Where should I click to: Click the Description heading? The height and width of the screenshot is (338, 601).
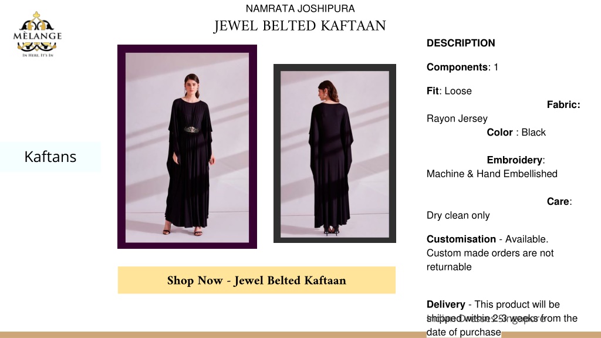tap(461, 43)
